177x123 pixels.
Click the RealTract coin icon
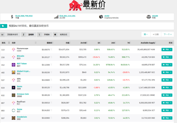(x=14, y=103)
